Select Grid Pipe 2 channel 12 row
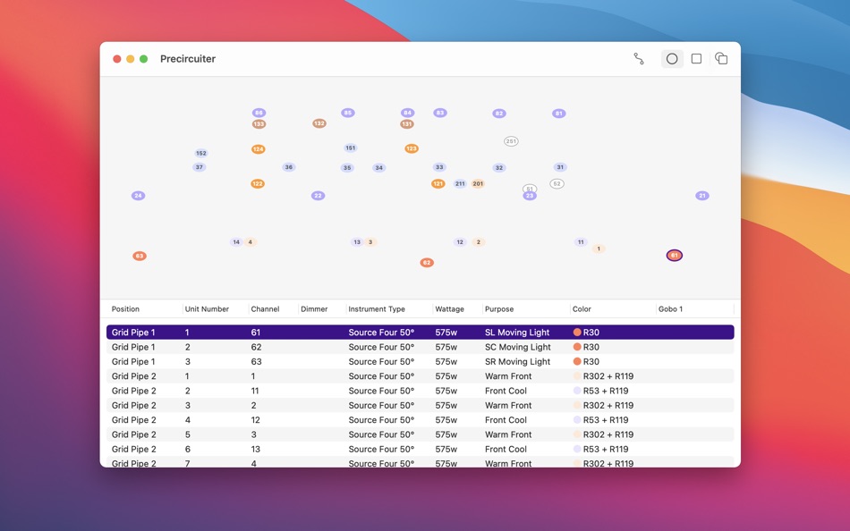This screenshot has width=850, height=531. (421, 420)
